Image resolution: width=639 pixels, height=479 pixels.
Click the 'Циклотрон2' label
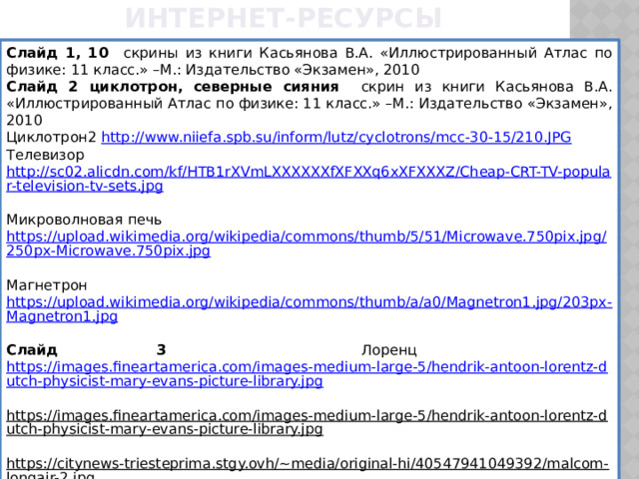coord(51,136)
